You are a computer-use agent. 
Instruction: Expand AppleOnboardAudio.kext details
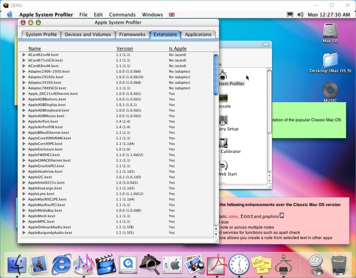click(x=24, y=227)
